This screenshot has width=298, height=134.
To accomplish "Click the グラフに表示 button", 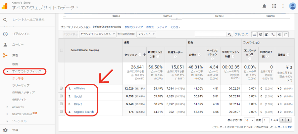I will tap(71, 34).
